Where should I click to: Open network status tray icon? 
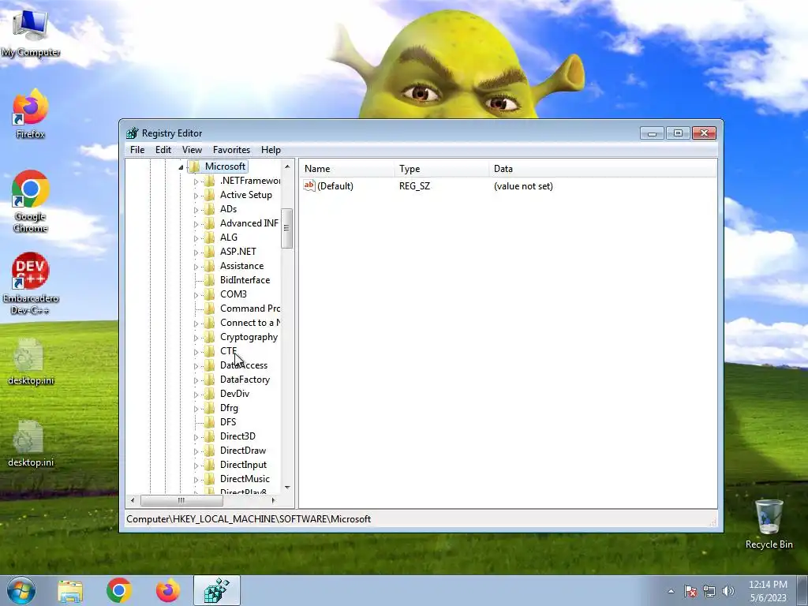[x=709, y=591]
